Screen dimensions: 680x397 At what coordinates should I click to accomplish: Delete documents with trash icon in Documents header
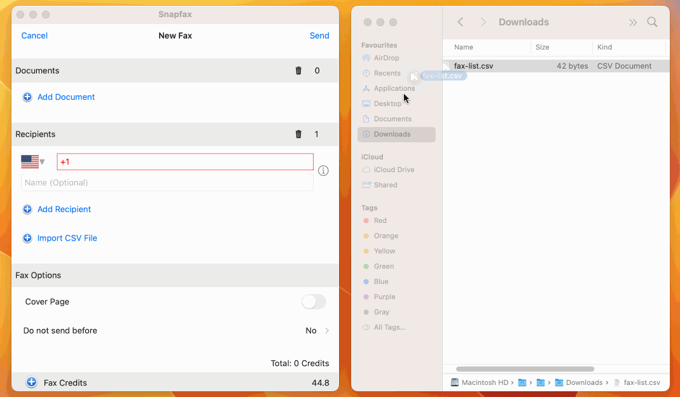[x=298, y=71]
